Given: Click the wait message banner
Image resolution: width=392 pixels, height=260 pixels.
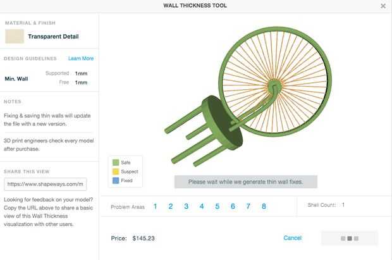Looking at the screenshot, I should [245, 182].
